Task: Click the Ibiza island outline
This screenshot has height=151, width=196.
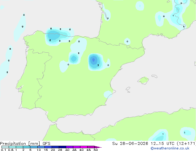Action: coord(128,89)
